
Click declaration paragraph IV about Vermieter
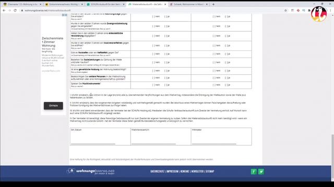158,119
